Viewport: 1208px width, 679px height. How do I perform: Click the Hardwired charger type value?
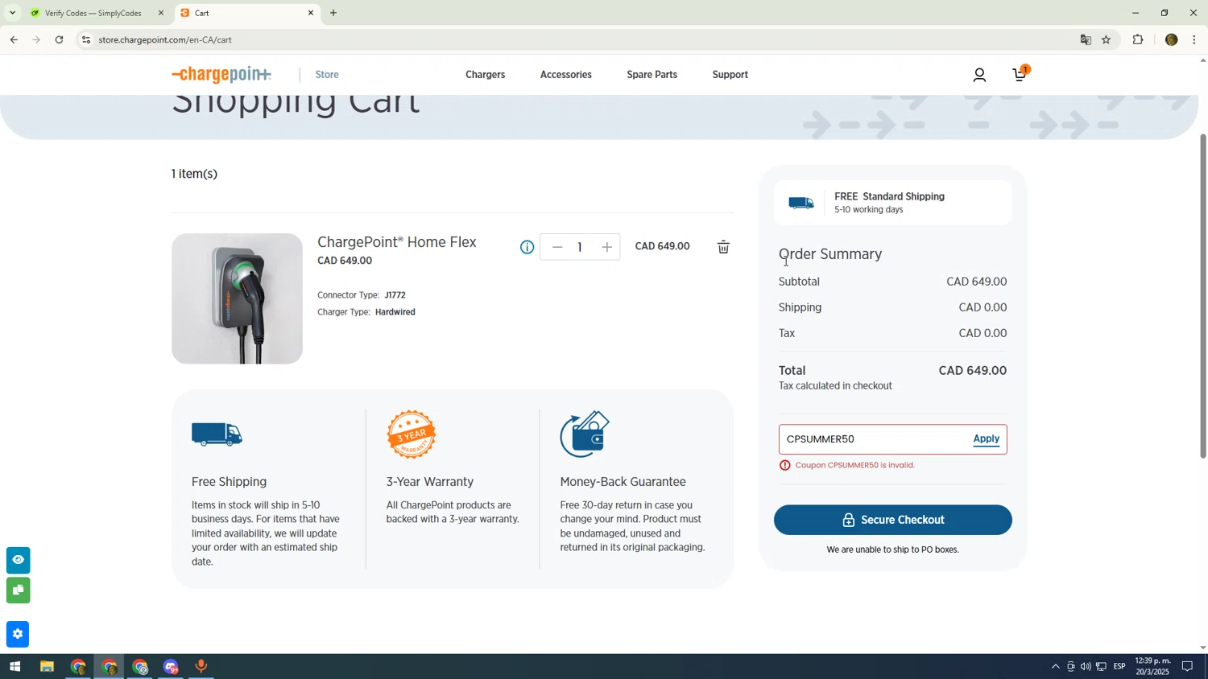[395, 312]
